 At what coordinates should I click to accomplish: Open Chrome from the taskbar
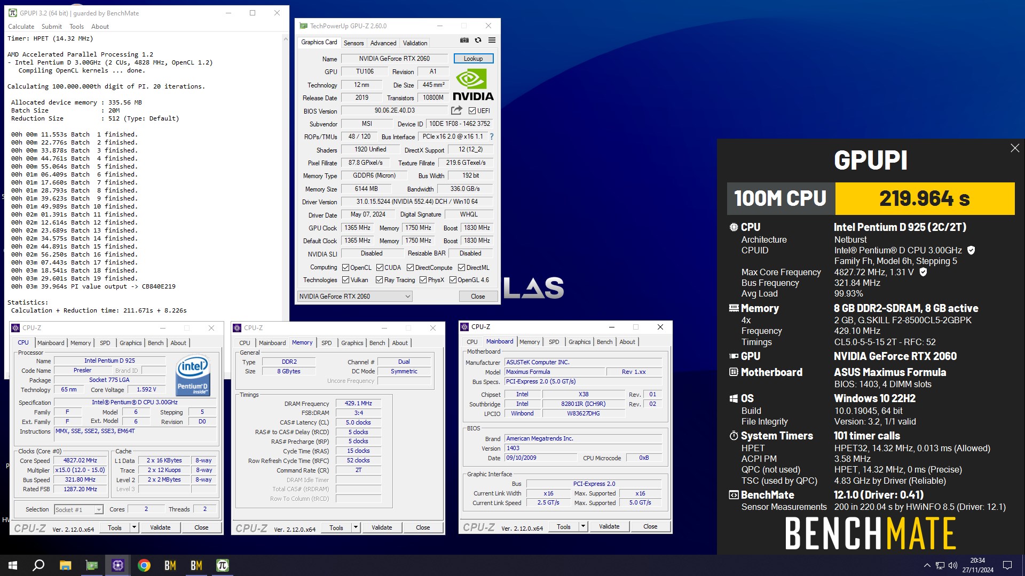click(x=144, y=565)
